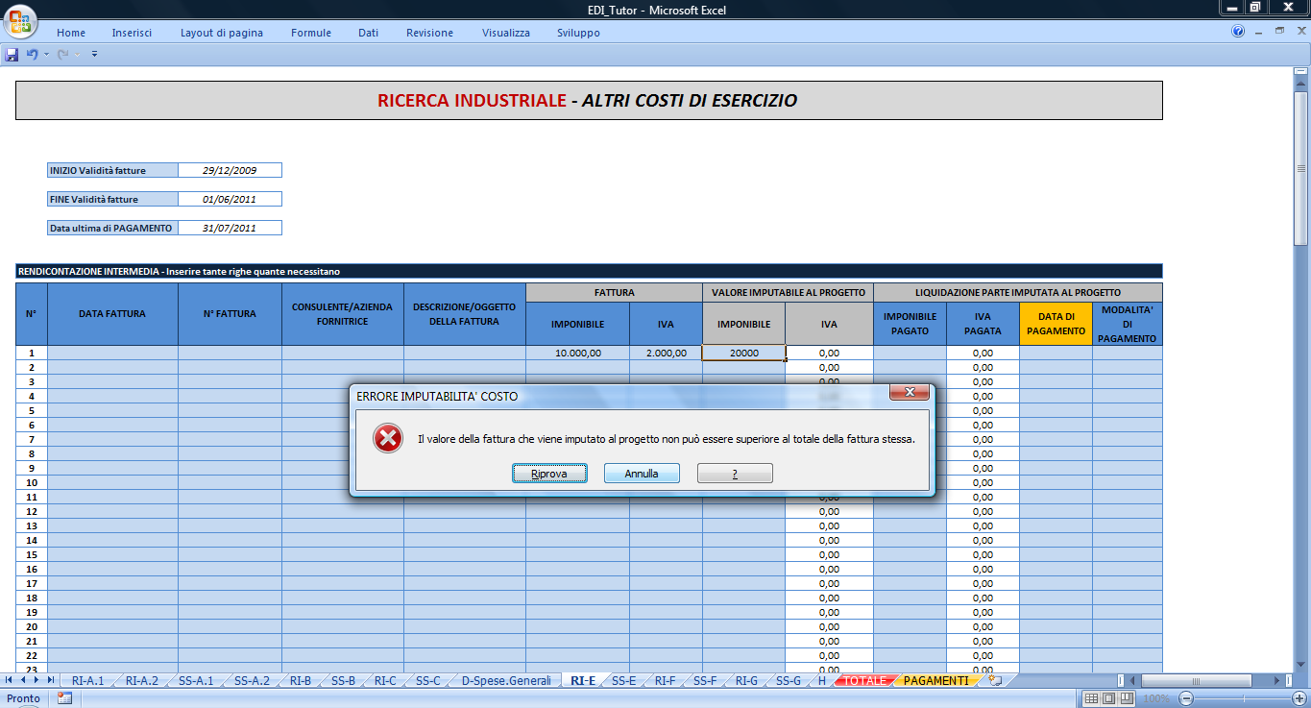Minimize the workbook window inside Excel
The width and height of the screenshot is (1311, 708).
click(1259, 32)
